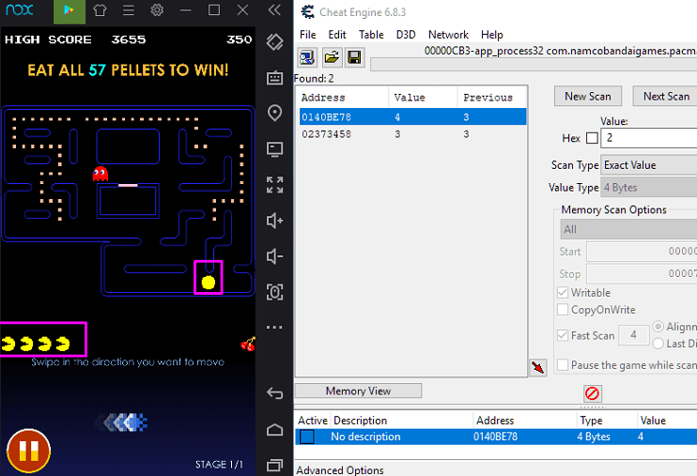697x476 pixels.
Task: Open the Nox skin (shirt) icon
Action: click(x=100, y=9)
